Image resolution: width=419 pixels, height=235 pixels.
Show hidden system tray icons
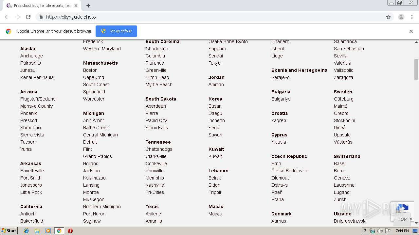pos(365,231)
